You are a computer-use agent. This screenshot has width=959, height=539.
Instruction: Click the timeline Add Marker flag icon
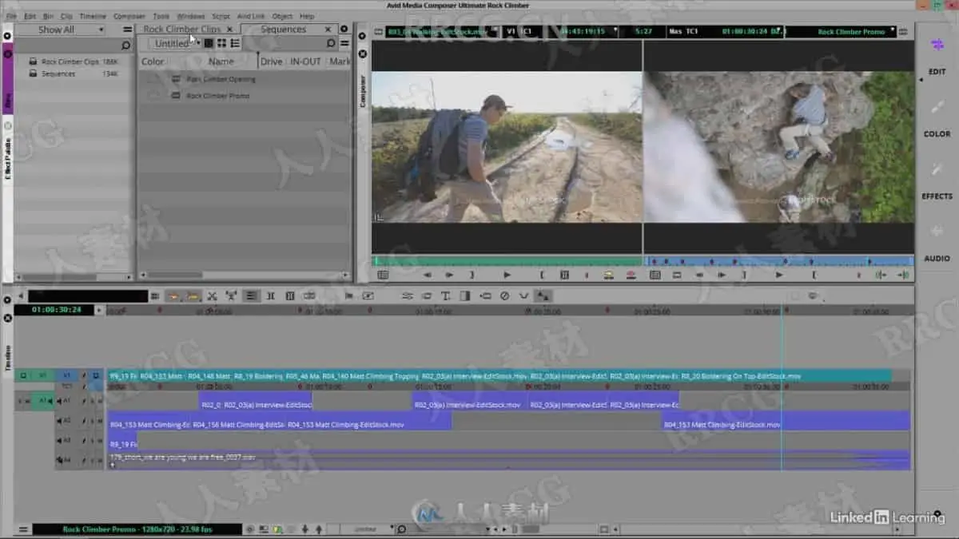pos(348,295)
